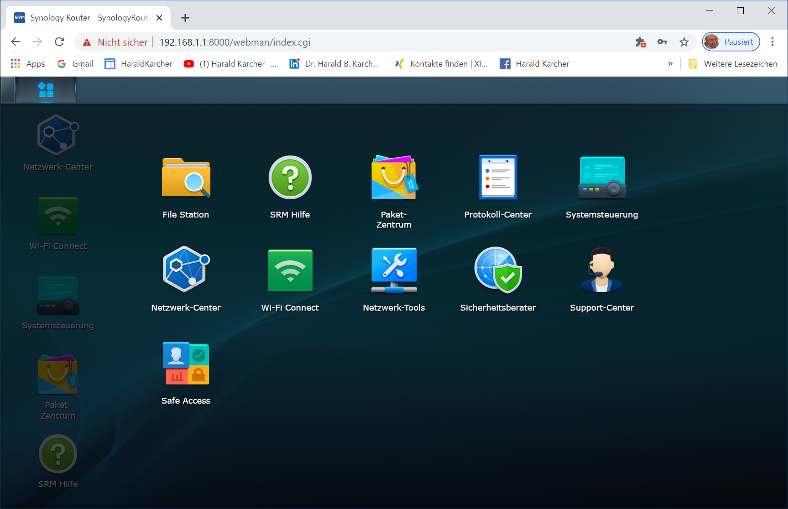Close the Synology Router tab
788x509 pixels.
click(159, 18)
